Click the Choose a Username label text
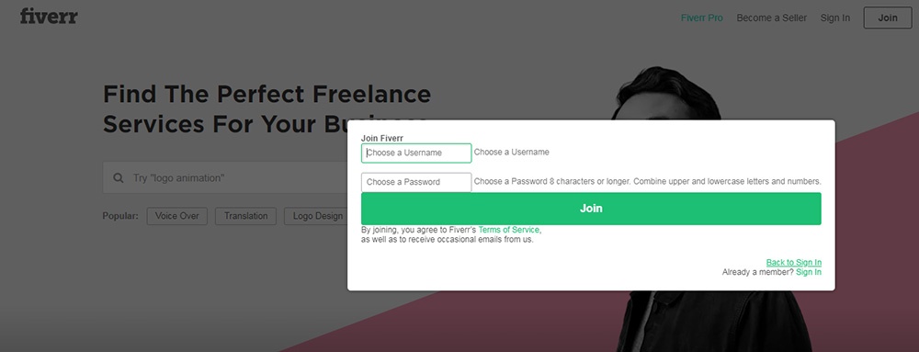 point(512,153)
